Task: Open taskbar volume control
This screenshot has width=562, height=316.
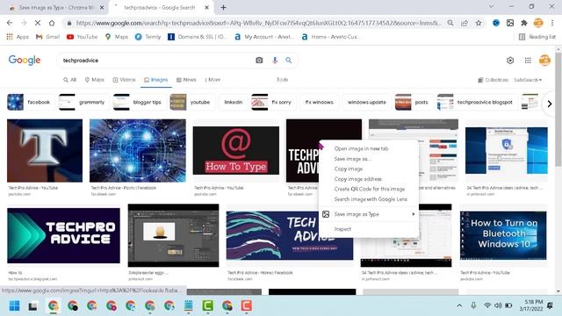Action: tap(498, 305)
